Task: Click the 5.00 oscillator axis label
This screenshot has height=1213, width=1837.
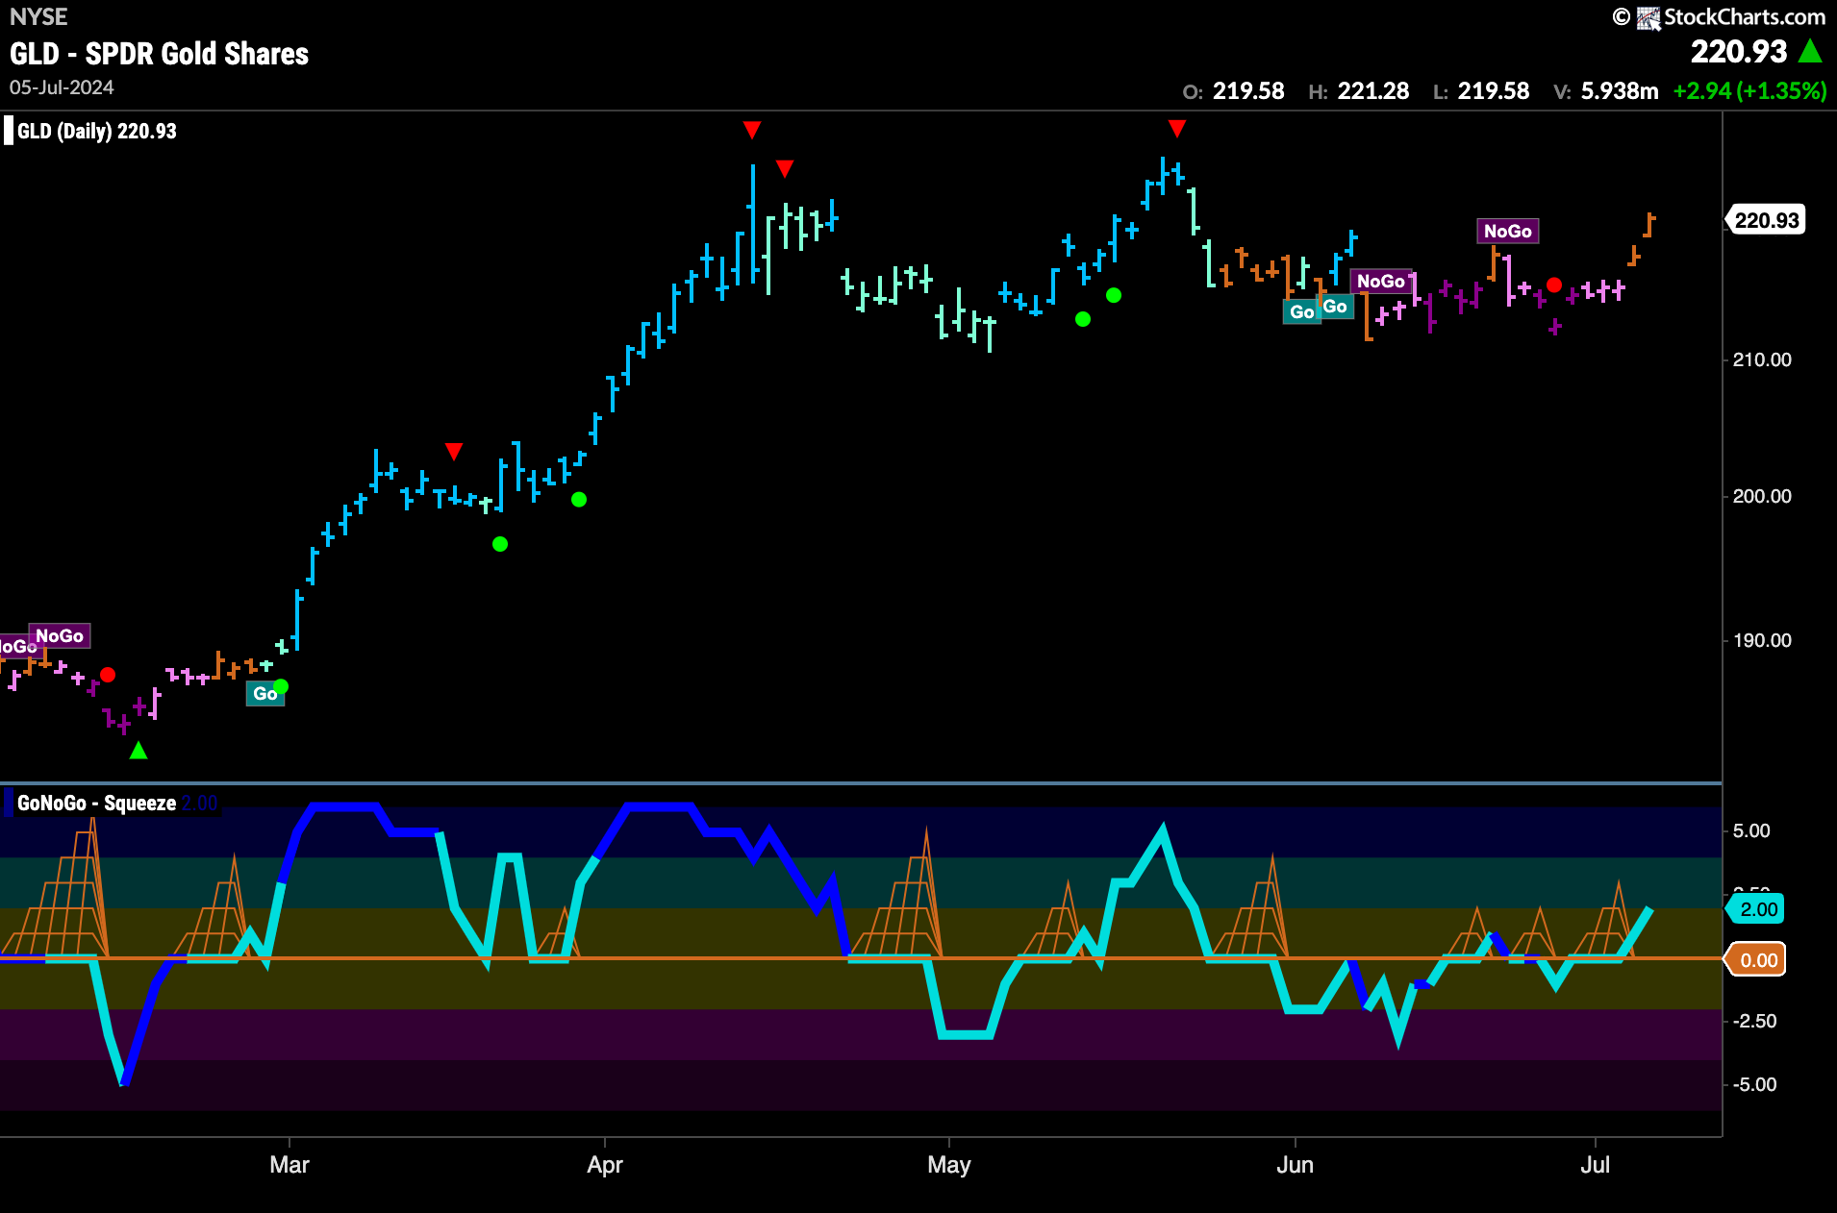Action: tap(1751, 830)
